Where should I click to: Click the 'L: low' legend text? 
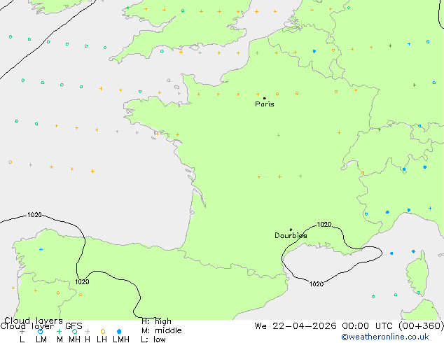(153, 339)
